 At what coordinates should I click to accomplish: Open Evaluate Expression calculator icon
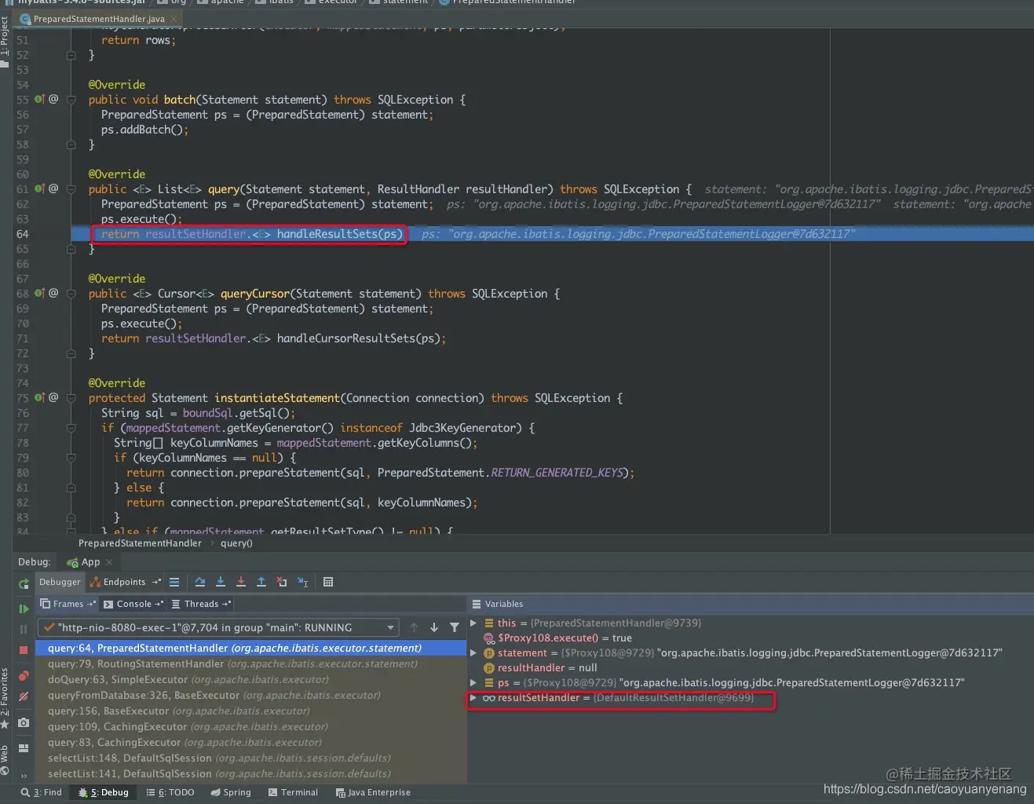(328, 582)
